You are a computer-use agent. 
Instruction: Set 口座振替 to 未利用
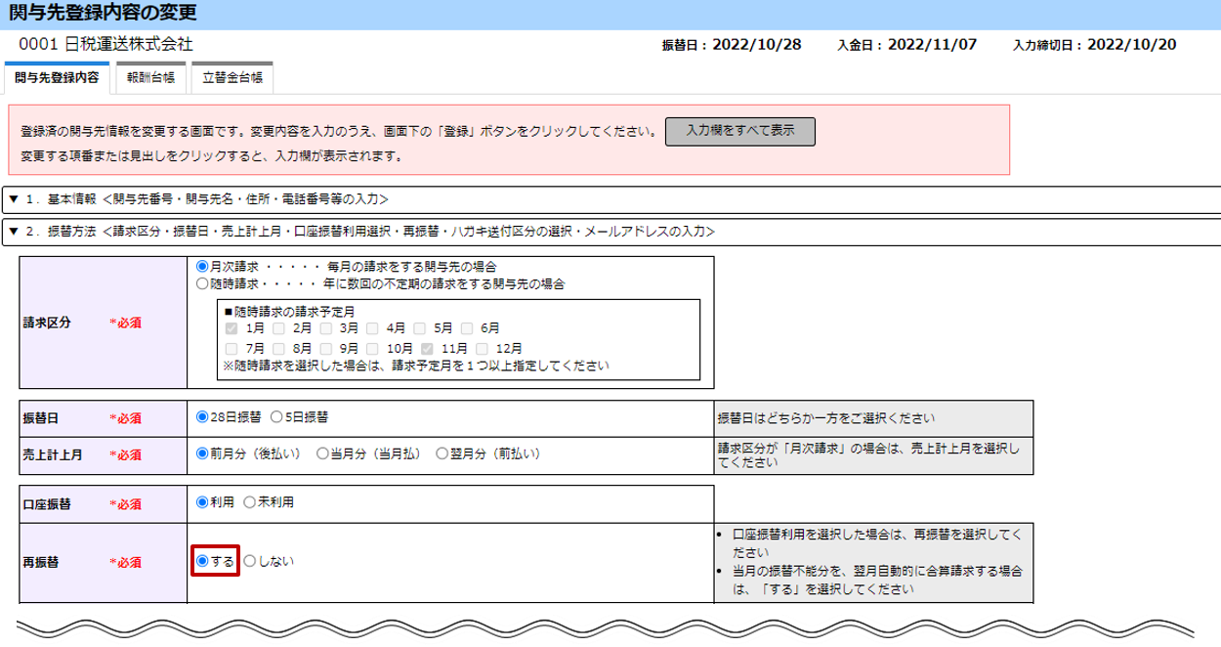click(x=250, y=502)
